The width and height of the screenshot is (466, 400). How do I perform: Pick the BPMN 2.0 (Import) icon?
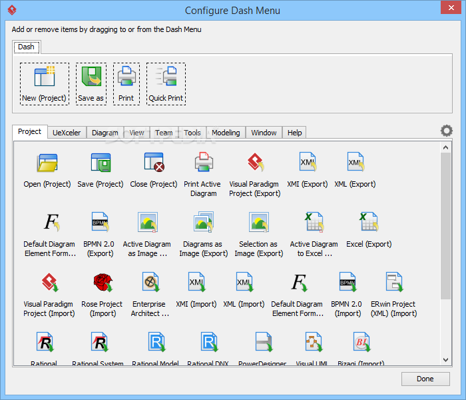click(x=348, y=282)
